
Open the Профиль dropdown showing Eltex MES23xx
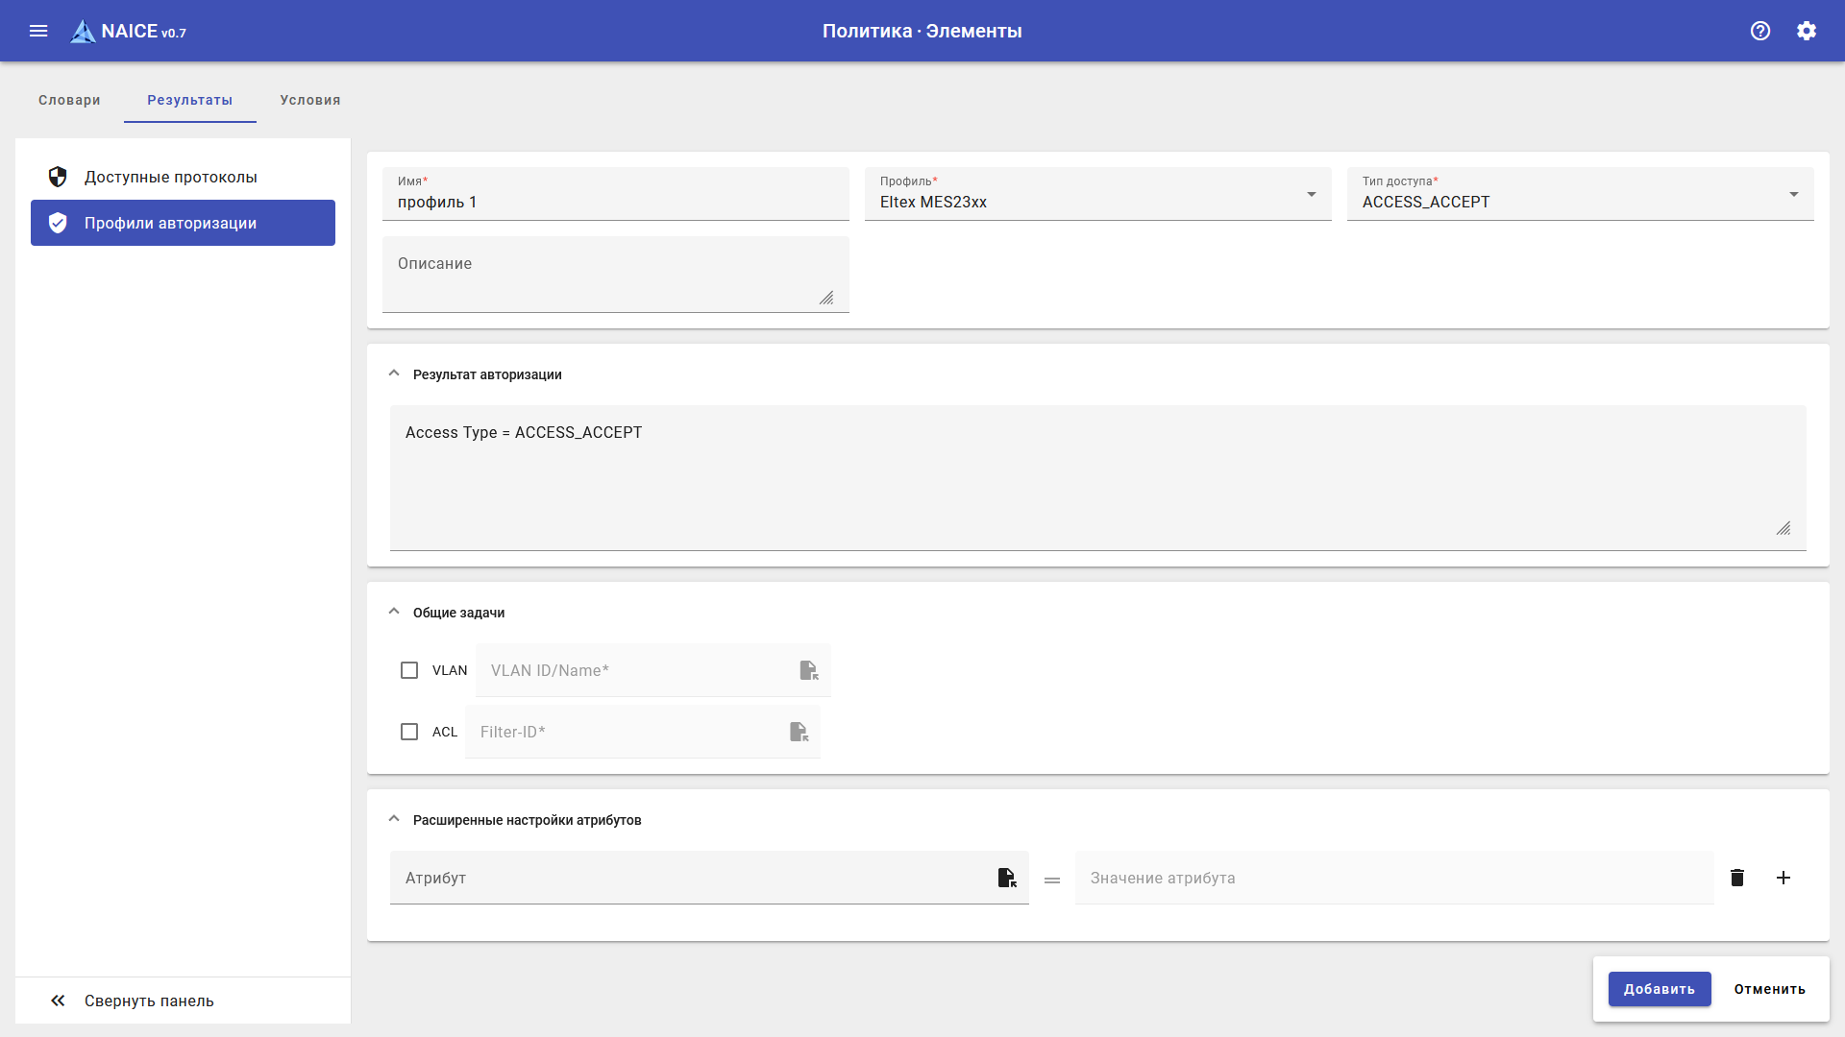pos(1097,195)
